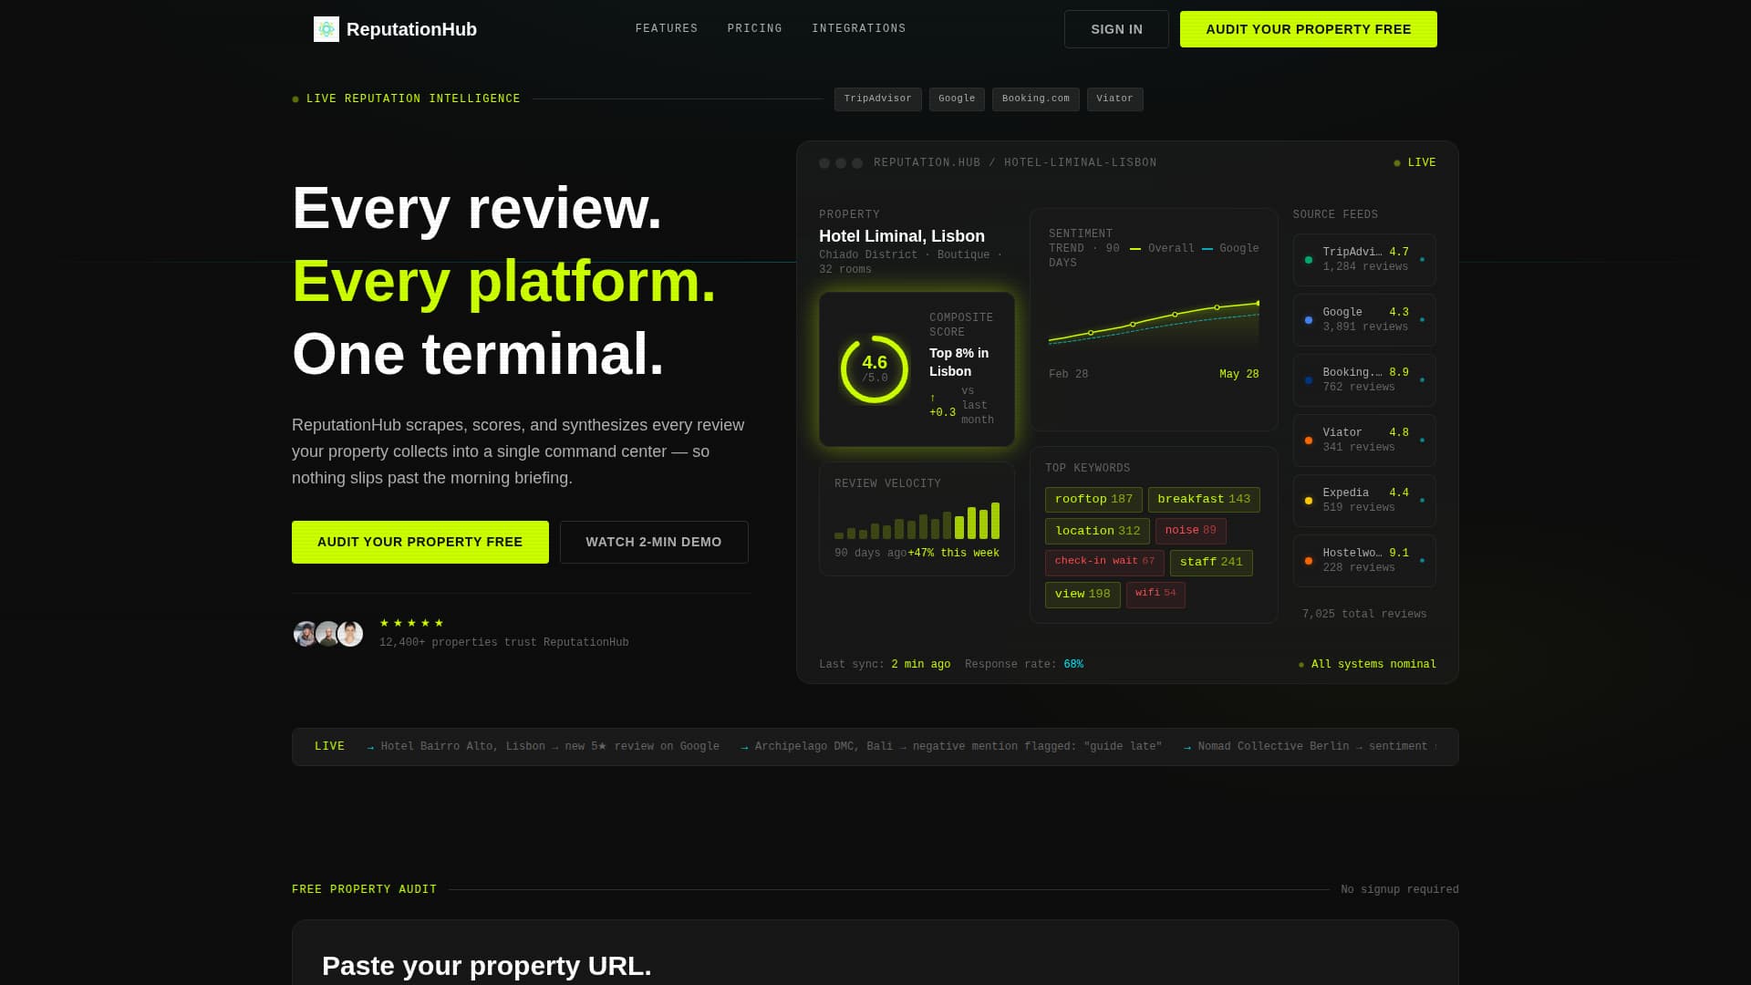Viewport: 1751px width, 985px height.
Task: Click hero Audit Your Property Free button
Action: [x=420, y=542]
